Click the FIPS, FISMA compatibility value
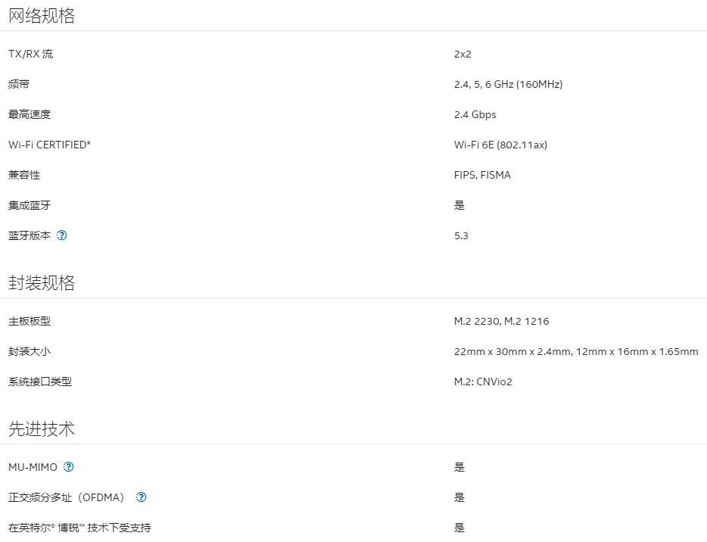 [482, 175]
